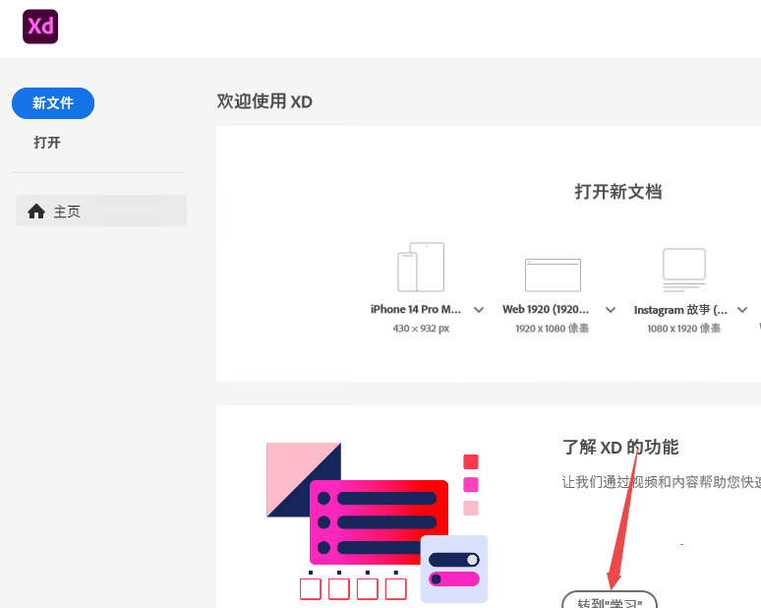Viewport: 761px width, 608px height.
Task: Choose the Web 1920 artboard icon
Action: click(x=553, y=274)
